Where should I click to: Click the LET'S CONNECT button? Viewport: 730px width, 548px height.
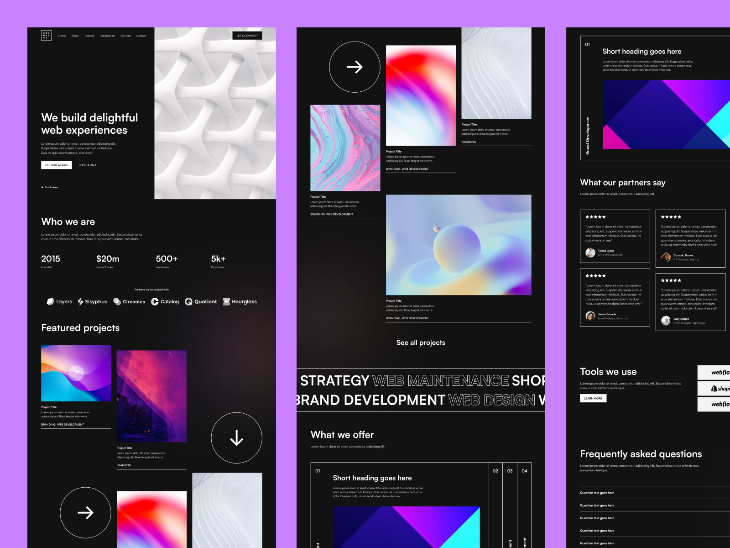pyautogui.click(x=247, y=36)
